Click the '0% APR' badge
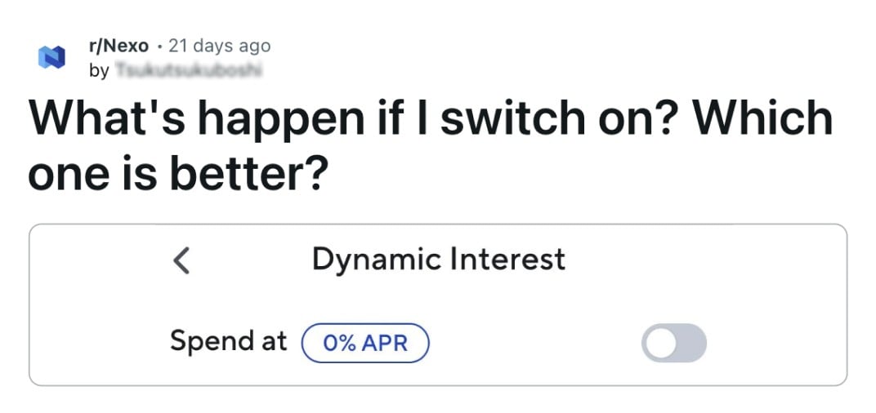 [x=365, y=343]
